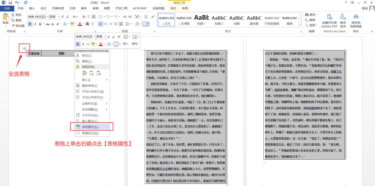Apply the 标题 1 heading style
Screen dimensions: 375x186
point(201,20)
